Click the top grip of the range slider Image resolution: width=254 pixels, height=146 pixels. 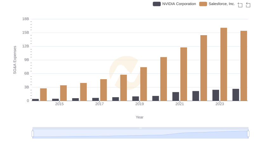140,128
